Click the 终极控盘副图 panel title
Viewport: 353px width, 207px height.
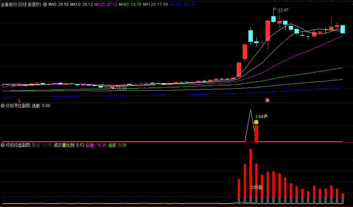(18, 145)
